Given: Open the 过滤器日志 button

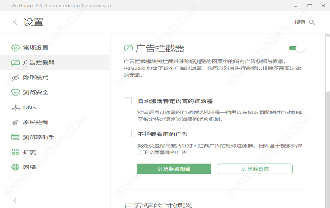Looking at the screenshot, I should 255,169.
